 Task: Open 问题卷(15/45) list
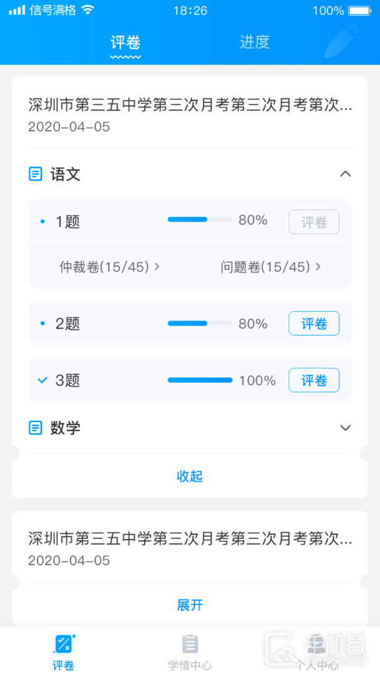pos(271,267)
